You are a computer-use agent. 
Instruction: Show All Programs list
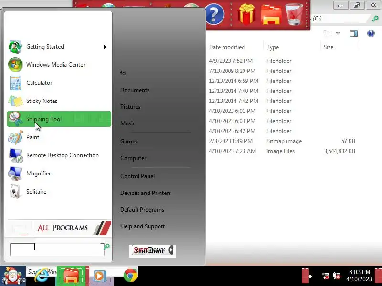59,228
